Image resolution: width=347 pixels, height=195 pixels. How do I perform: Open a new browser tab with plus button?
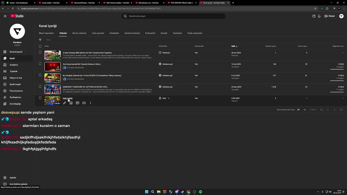233,3
